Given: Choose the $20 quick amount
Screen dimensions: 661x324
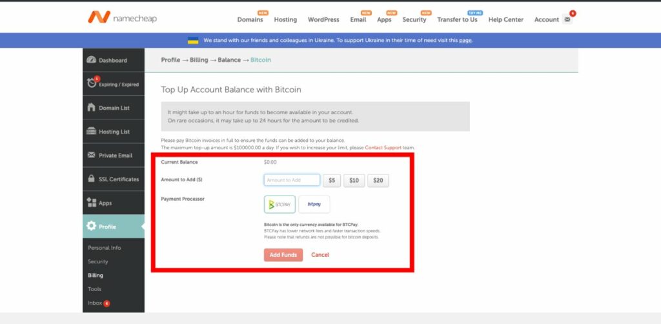Looking at the screenshot, I should [378, 180].
